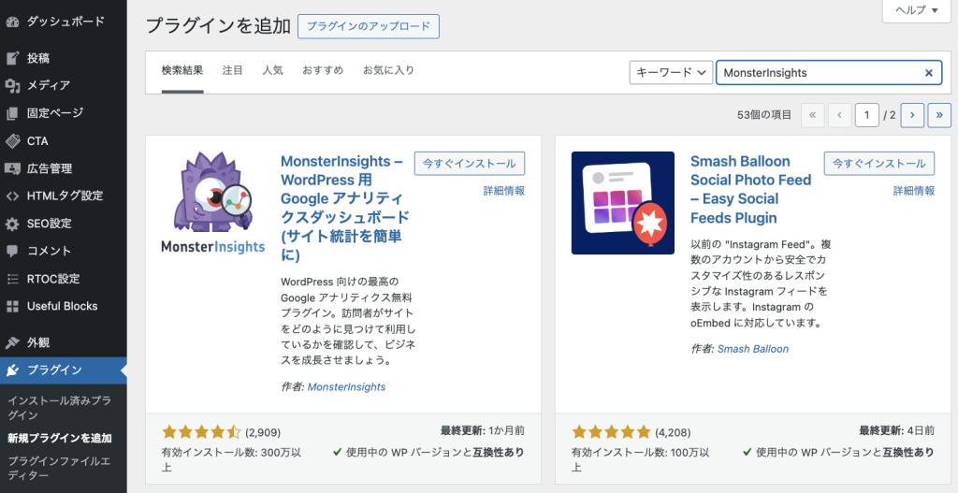Select 新規プラグインを追加 submenu item
958x493 pixels.
coord(59,438)
